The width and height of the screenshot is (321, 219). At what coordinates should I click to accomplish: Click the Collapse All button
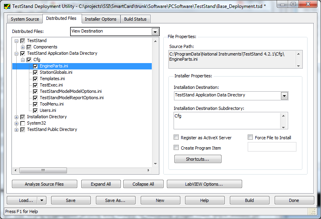tap(143, 184)
